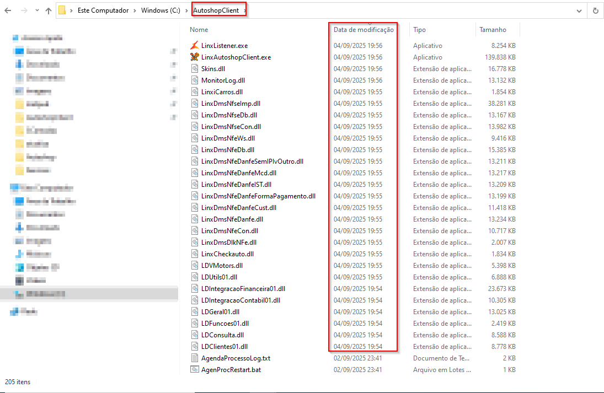Click the MonitorLog.dll file icon
The height and width of the screenshot is (393, 604).
[195, 80]
